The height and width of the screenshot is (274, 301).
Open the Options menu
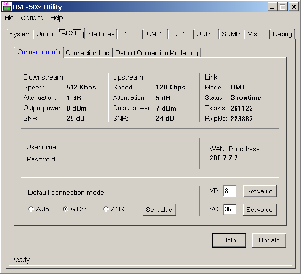click(x=32, y=18)
